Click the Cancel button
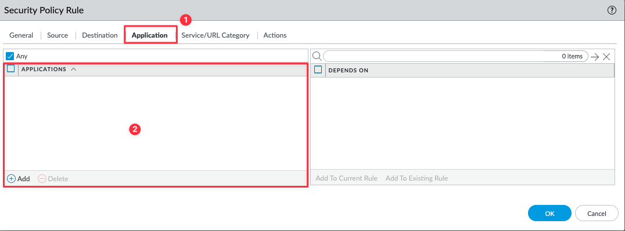Image resolution: width=625 pixels, height=231 pixels. tap(597, 214)
